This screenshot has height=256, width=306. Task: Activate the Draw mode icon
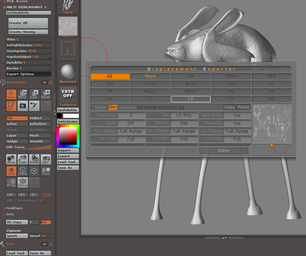click(x=11, y=94)
